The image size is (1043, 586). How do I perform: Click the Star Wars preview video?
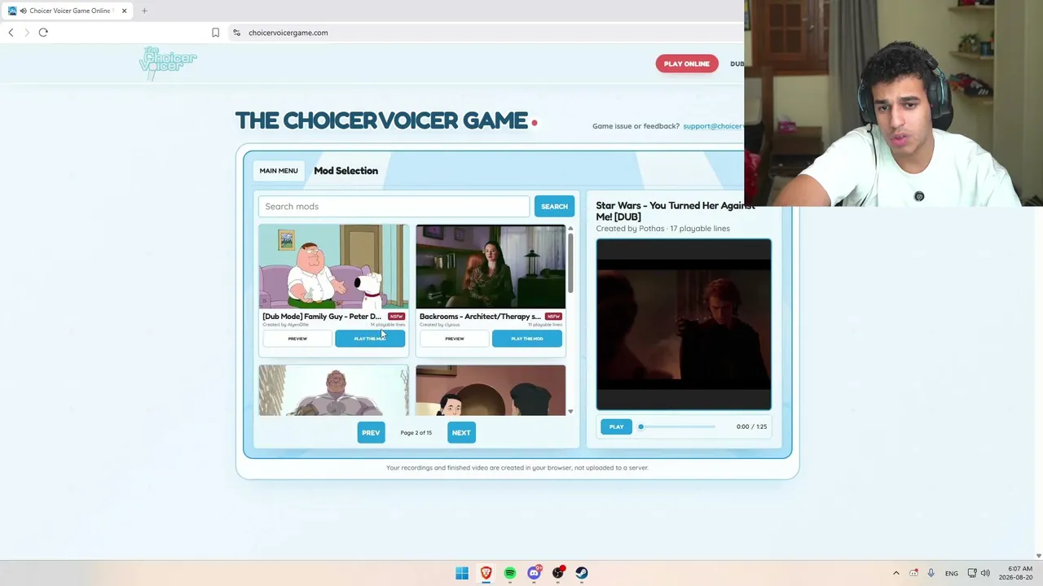(684, 325)
